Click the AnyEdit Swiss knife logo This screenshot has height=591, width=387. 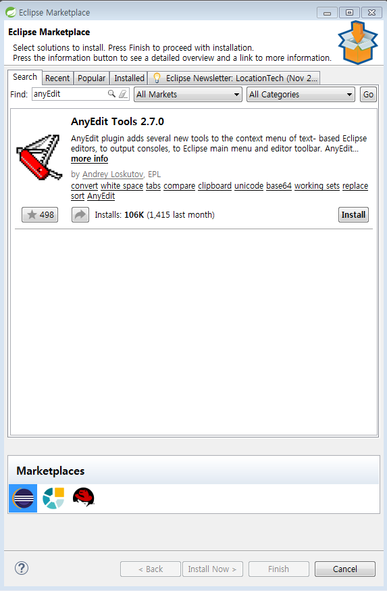tap(39, 157)
